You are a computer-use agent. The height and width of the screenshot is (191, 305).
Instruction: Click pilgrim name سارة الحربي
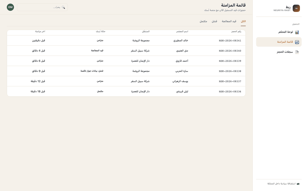coord(182,71)
